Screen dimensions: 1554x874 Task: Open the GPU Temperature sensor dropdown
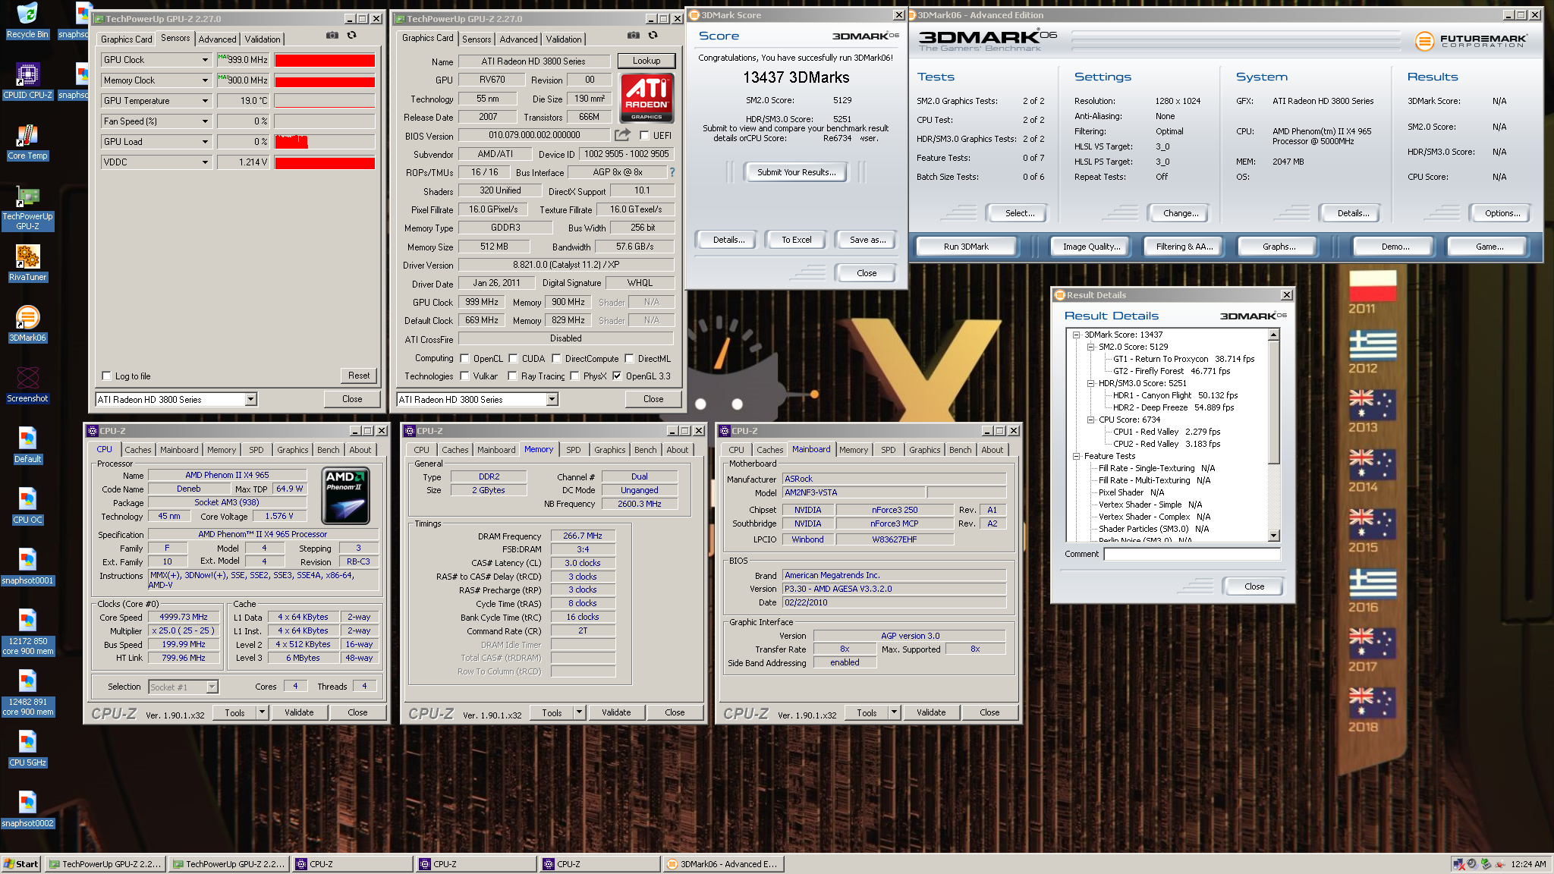click(x=205, y=101)
